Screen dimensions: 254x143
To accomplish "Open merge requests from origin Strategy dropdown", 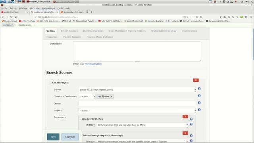I will (x=142, y=141).
